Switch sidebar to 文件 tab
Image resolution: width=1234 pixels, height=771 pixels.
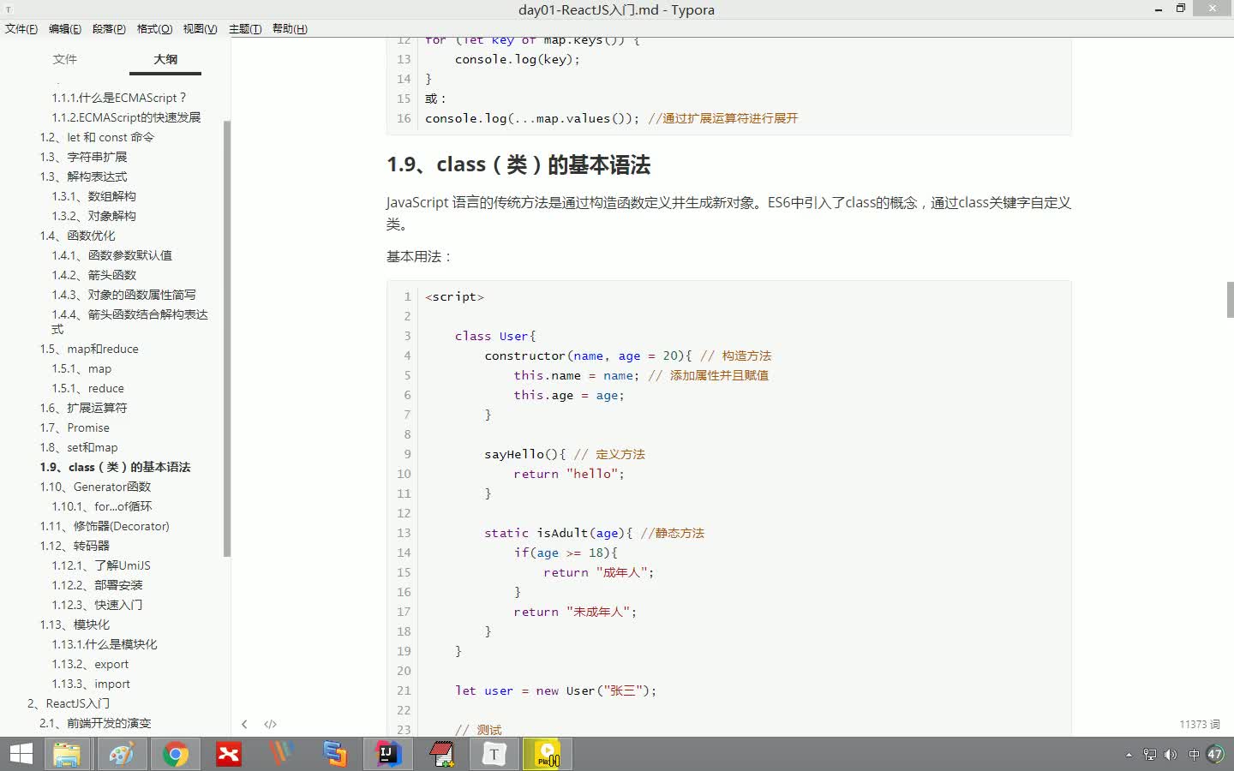coord(65,59)
